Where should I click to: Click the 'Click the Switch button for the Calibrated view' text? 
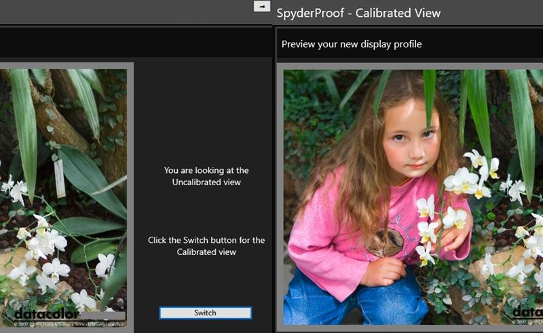(206, 246)
